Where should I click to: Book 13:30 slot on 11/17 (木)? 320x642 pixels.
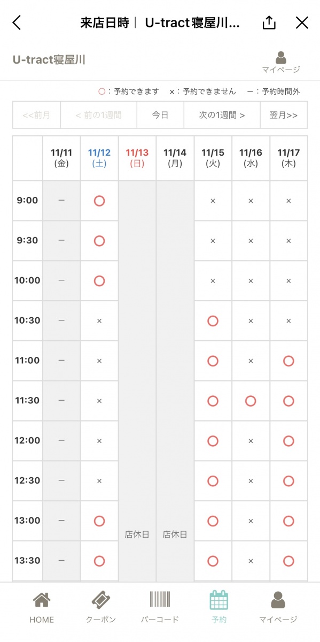click(288, 561)
